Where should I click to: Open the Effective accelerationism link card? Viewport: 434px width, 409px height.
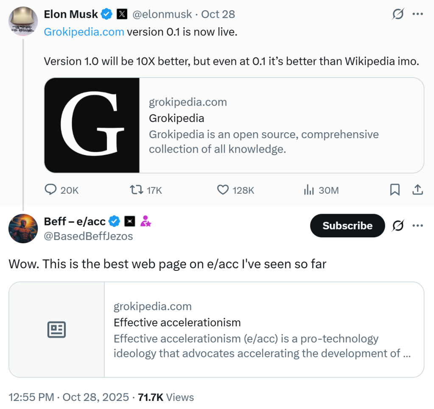pos(216,329)
